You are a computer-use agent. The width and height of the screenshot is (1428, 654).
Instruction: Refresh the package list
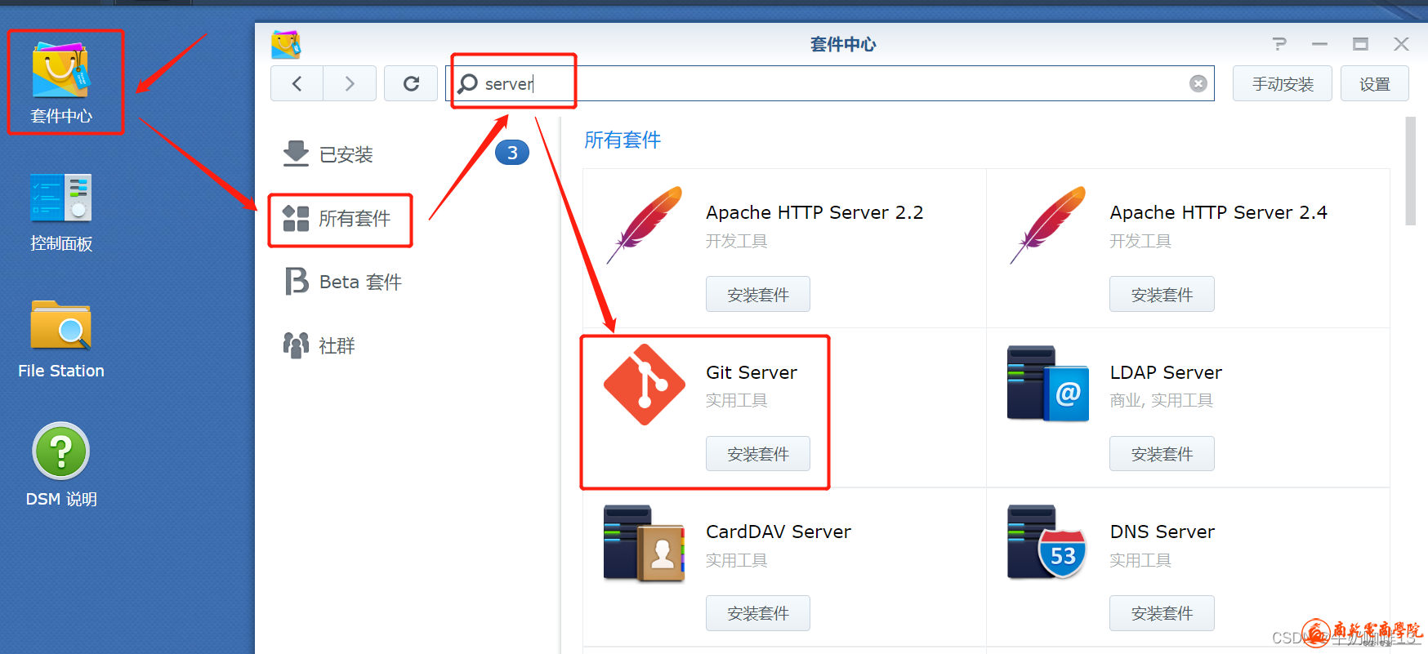click(411, 83)
